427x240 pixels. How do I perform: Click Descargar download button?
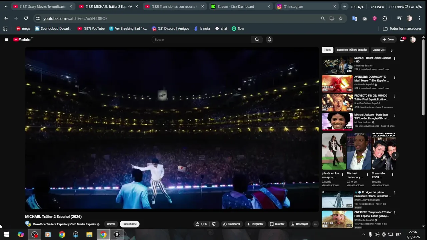coord(300,224)
